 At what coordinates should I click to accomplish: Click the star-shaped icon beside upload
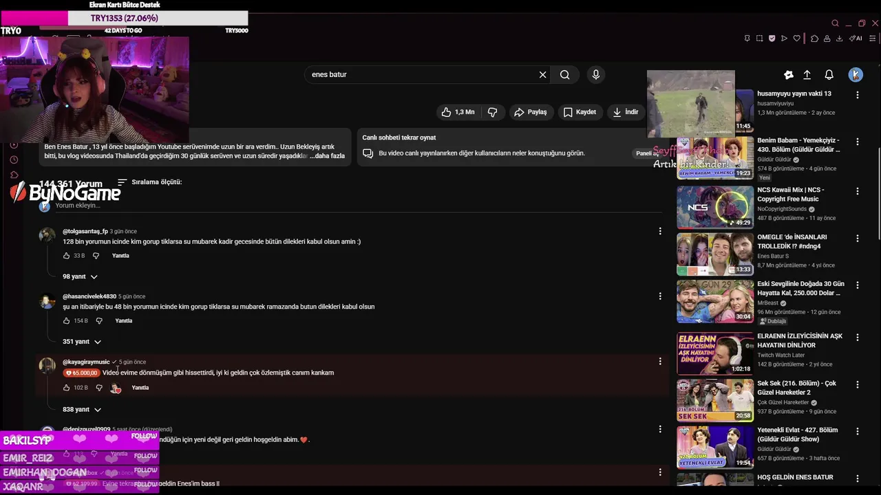tap(789, 74)
